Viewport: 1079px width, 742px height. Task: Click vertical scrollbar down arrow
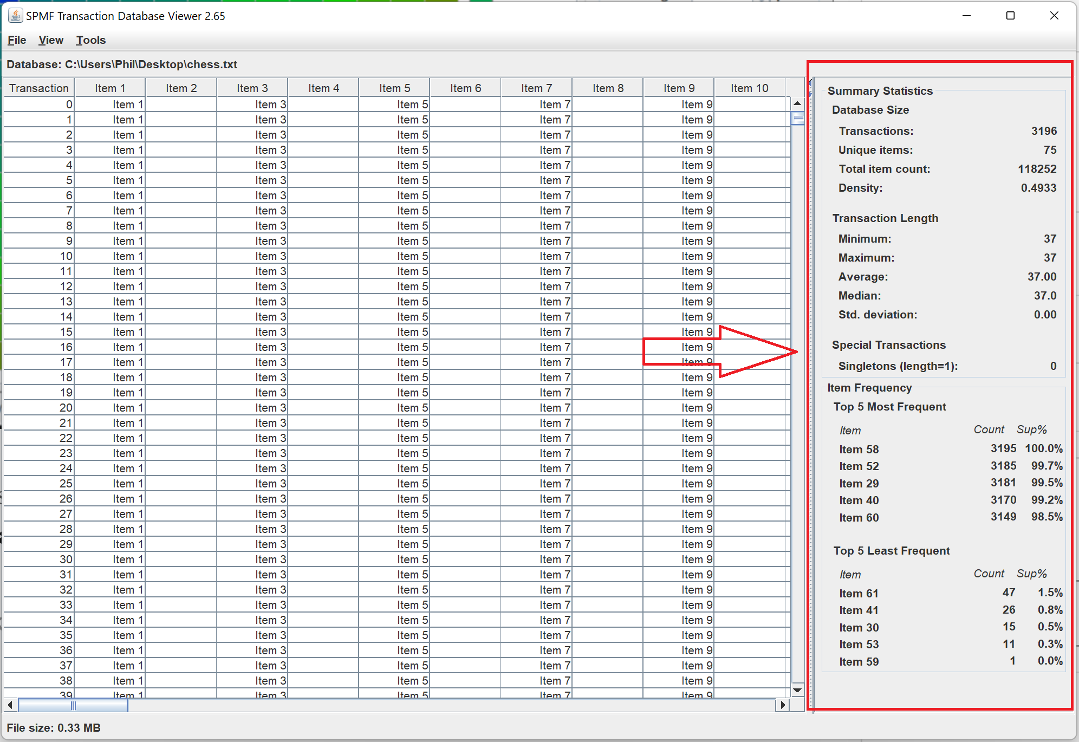point(797,690)
